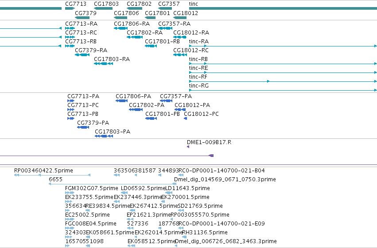Screen dimensions: 377x248
Task: Select the CG7713 gene label
Action: (75, 4)
